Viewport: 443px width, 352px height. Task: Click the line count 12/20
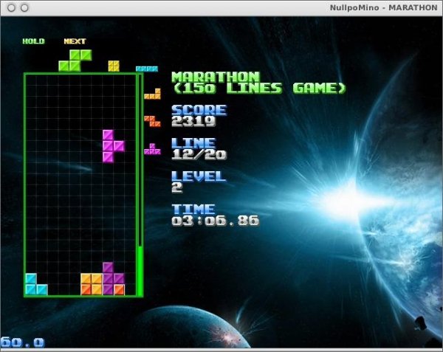[199, 154]
